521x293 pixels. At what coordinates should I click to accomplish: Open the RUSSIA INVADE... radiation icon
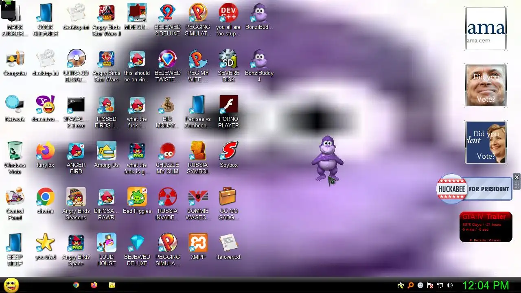167,203
